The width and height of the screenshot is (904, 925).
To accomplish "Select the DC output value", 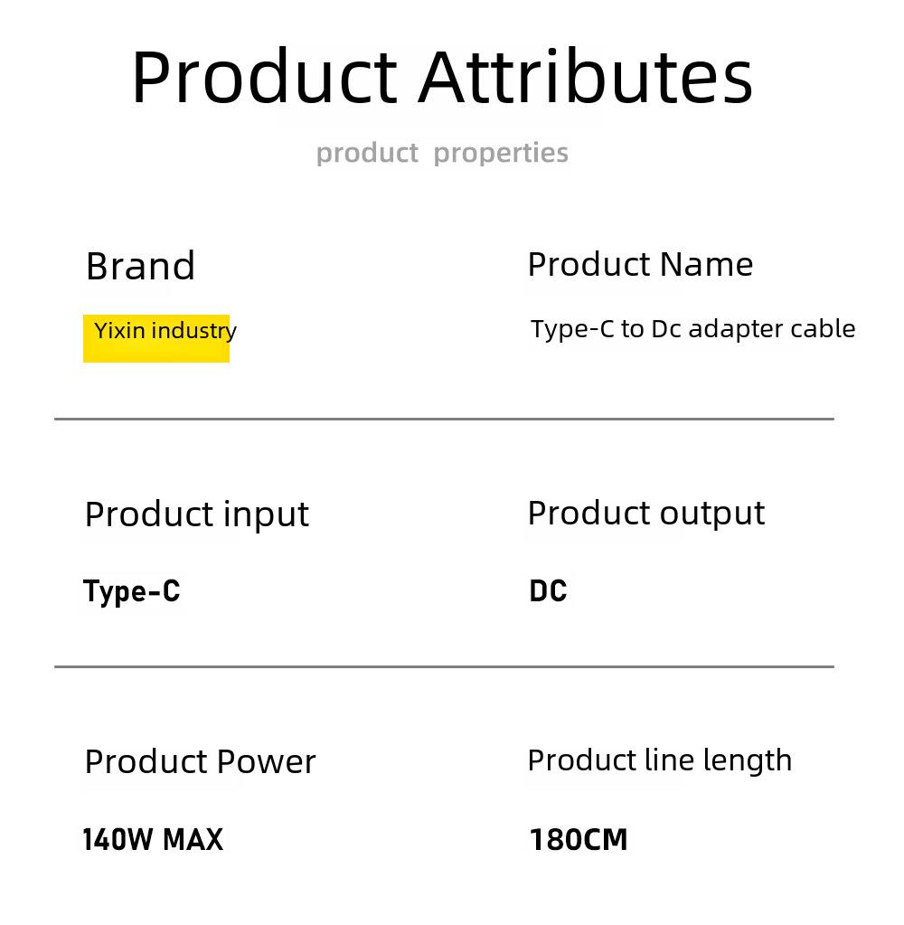I will [x=548, y=591].
